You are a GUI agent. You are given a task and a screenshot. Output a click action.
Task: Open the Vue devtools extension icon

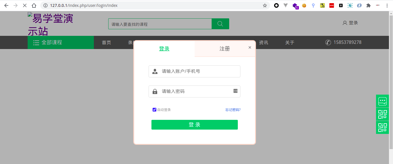286,5
